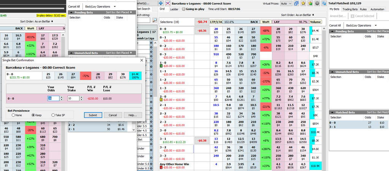This screenshot has height=171, width=389.
Task: Decrease Your Odds with the down arrow
Action: (62, 100)
